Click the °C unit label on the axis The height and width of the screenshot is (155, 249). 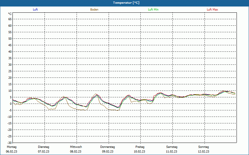coord(10,14)
